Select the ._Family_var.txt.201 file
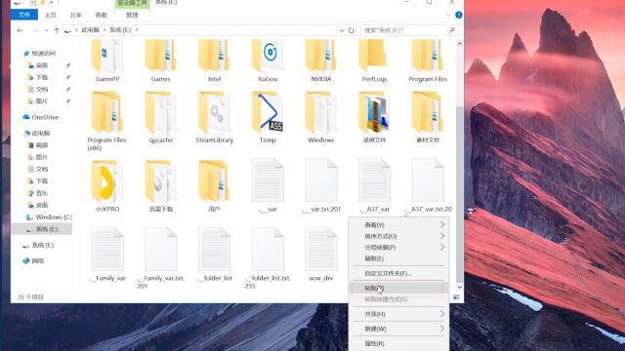 point(160,257)
